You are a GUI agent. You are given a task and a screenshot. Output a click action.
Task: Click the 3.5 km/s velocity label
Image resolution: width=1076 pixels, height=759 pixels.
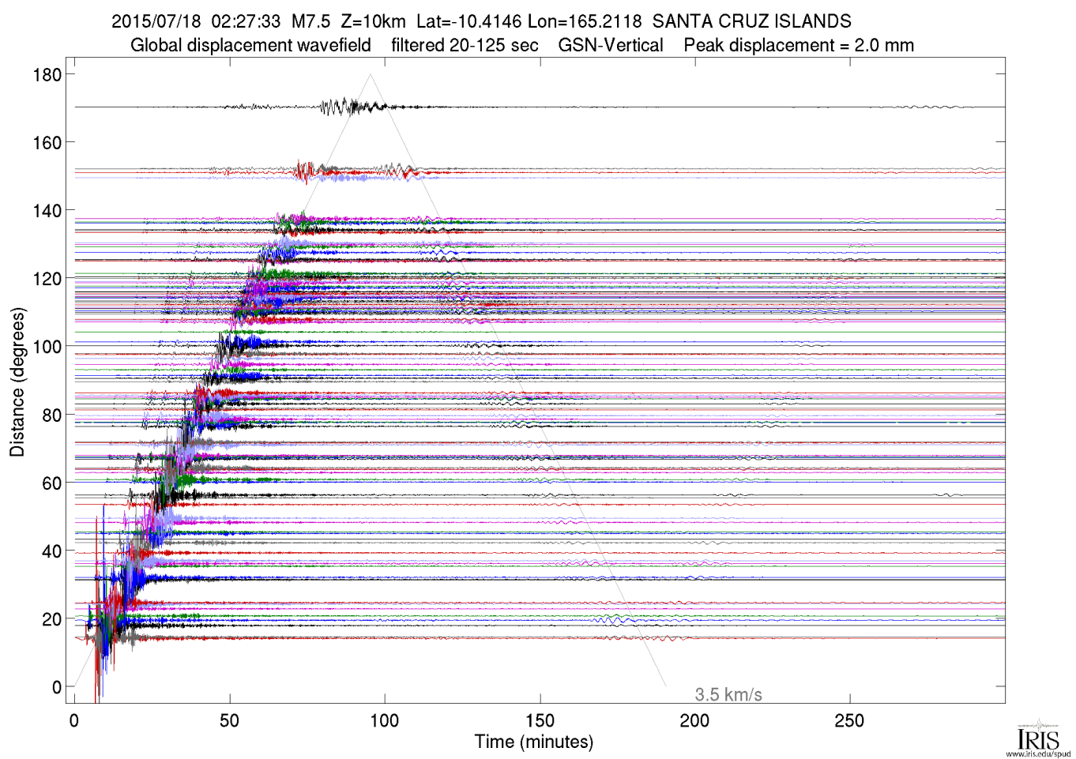(728, 695)
